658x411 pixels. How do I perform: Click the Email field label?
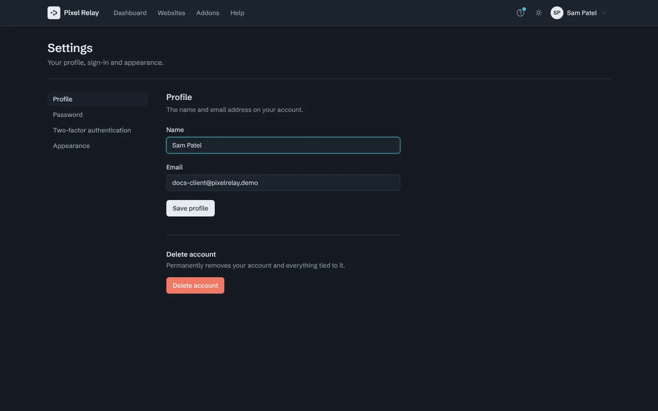(175, 167)
